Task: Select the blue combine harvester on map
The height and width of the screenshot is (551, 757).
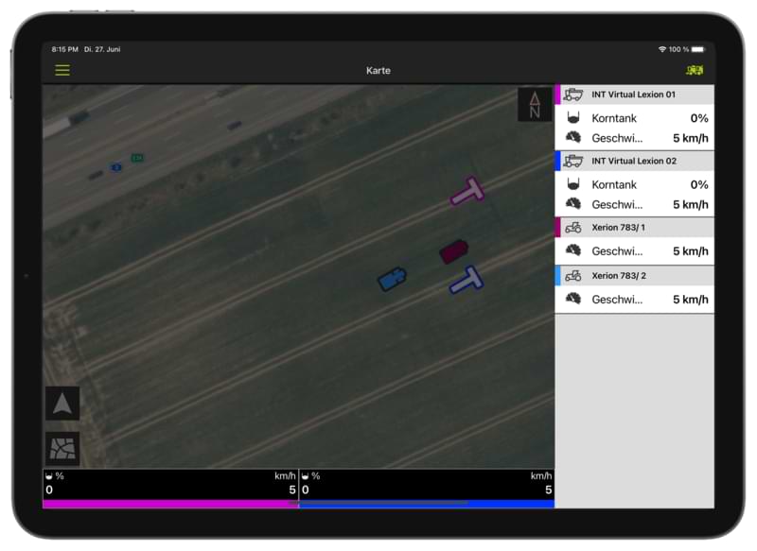Action: tap(466, 280)
